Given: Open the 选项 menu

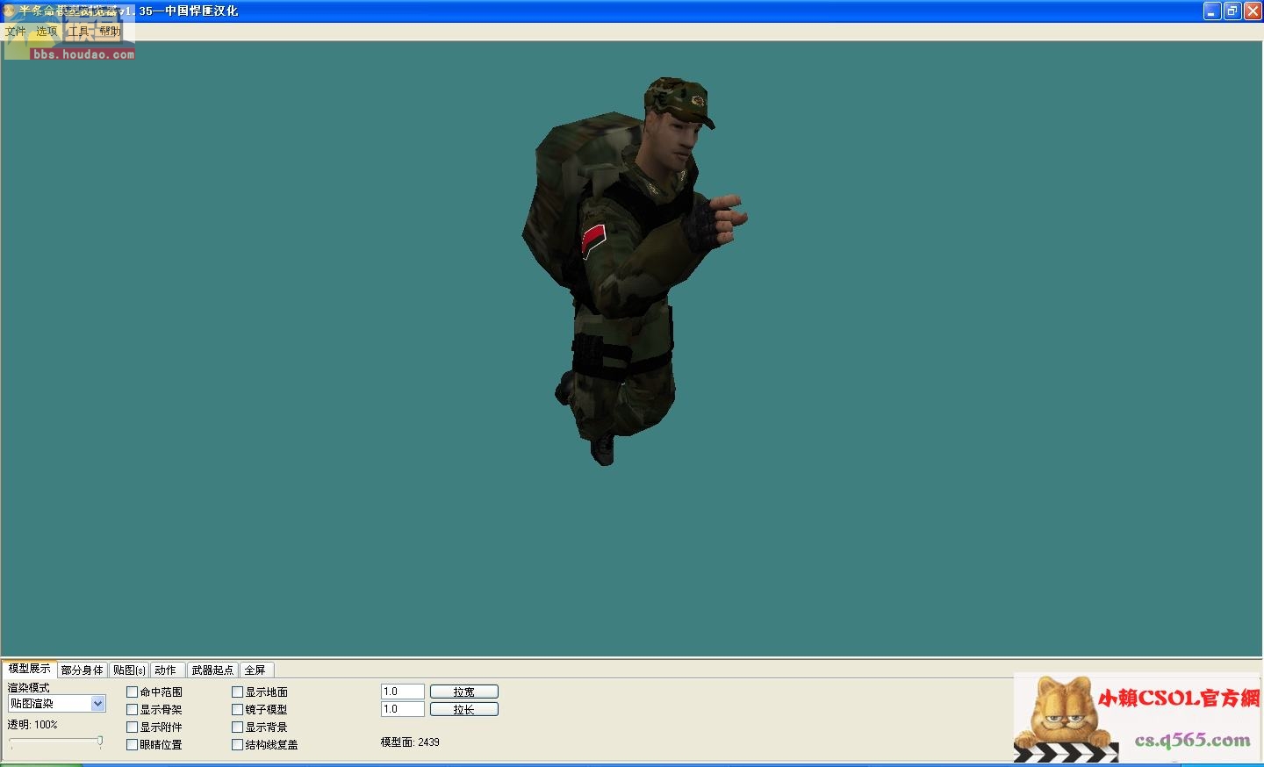Looking at the screenshot, I should point(47,32).
